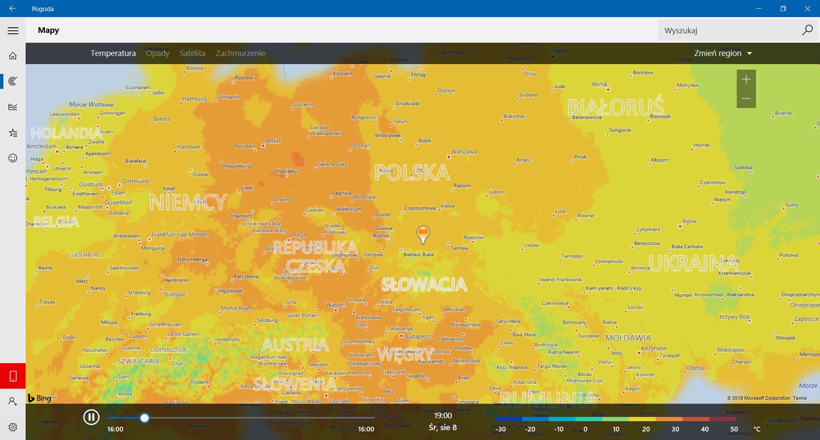Click the 2018 Microsoft Corporation copyright text

pyautogui.click(x=758, y=398)
